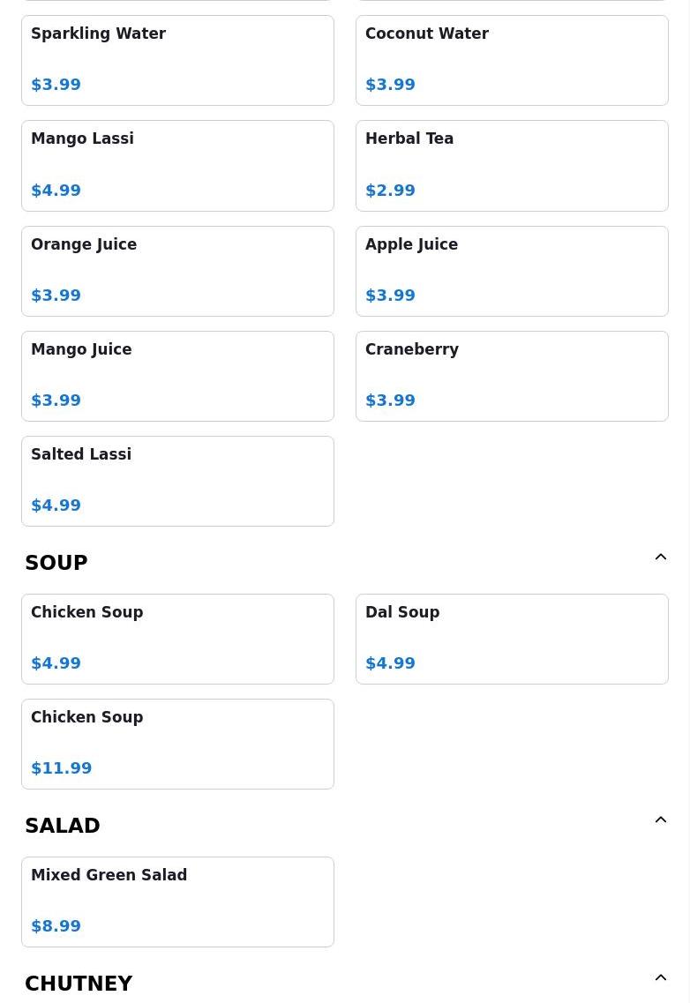The height and width of the screenshot is (1003, 690).
Task: Click the SOUP section heading
Action: click(x=56, y=562)
